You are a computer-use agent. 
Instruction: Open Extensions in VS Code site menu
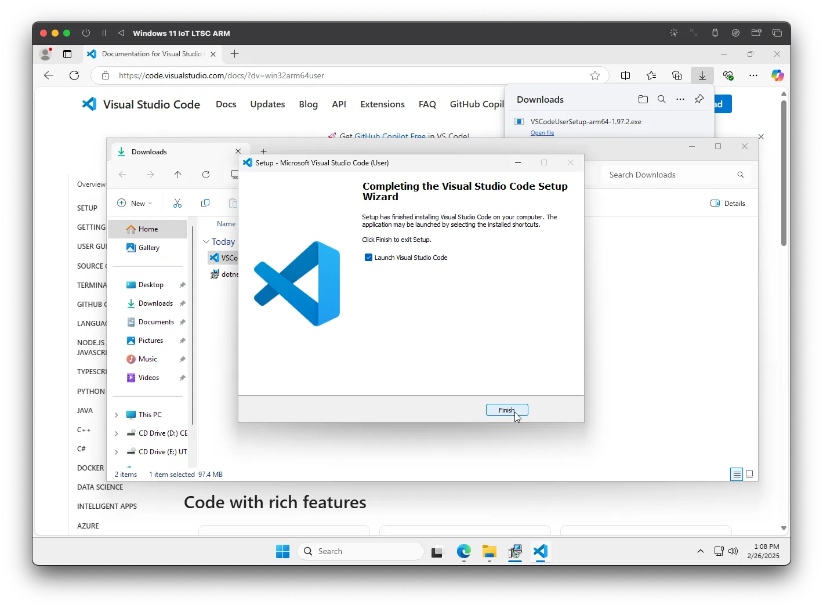(x=382, y=104)
